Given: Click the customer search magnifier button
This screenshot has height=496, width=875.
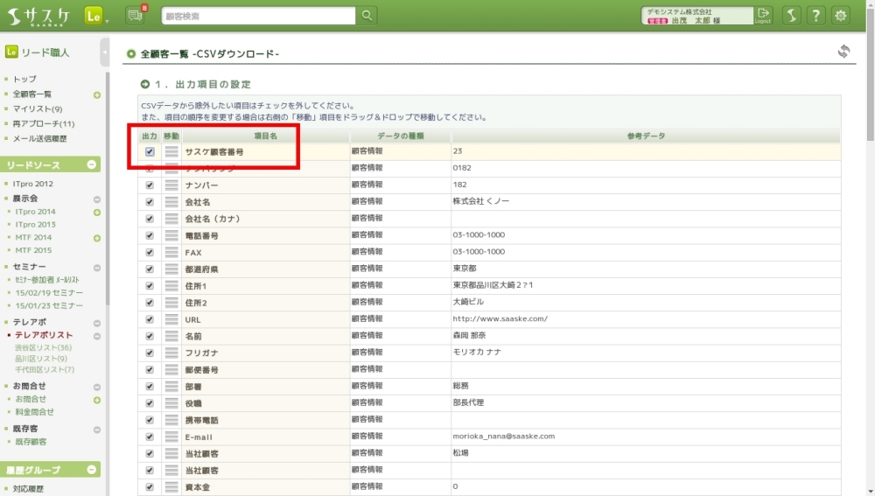Looking at the screenshot, I should coord(367,15).
